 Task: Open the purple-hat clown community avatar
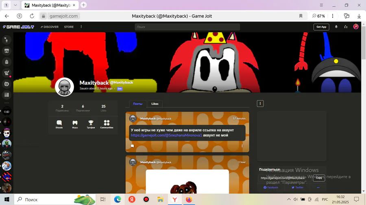tap(7, 133)
